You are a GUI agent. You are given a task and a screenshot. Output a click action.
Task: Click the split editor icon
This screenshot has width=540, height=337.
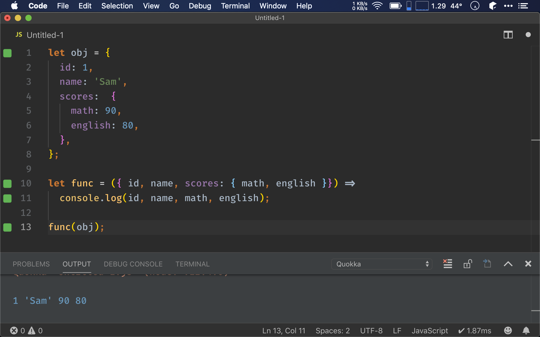coord(508,34)
